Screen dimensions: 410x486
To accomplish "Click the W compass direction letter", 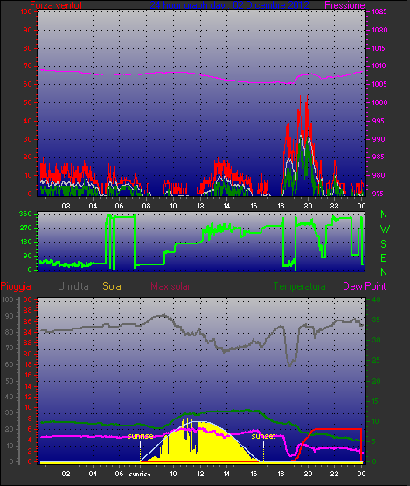I will (385, 229).
